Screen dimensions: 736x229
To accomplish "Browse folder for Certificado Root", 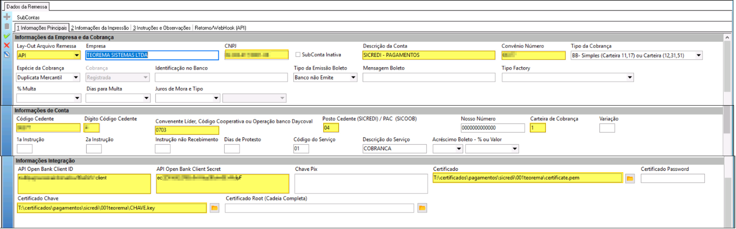I will [x=422, y=208].
